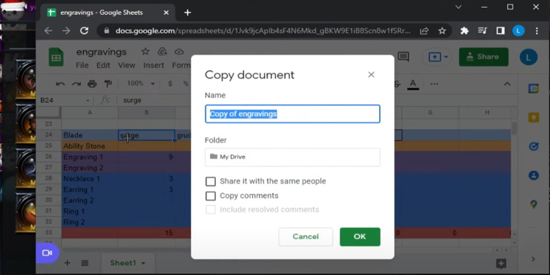Click the move to folder icon
The image size is (550, 275).
[162, 51]
